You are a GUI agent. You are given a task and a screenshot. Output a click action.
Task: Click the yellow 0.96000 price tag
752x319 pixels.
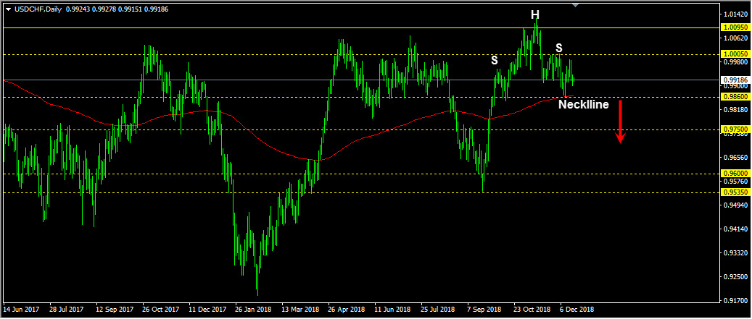tap(735, 174)
